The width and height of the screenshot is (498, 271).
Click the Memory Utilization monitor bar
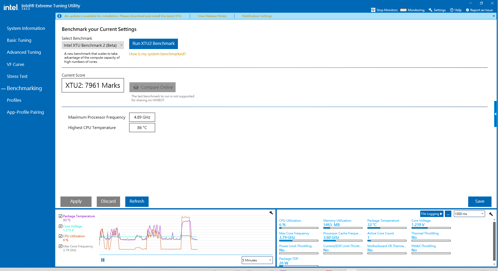(x=343, y=228)
